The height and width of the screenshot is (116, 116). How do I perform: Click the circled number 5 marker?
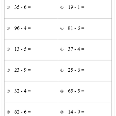pyautogui.click(x=8, y=49)
